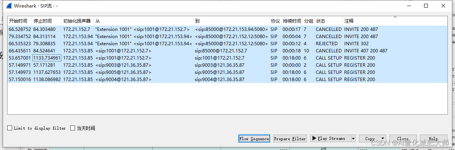The height and width of the screenshot is (150, 455).
Task: Sort by 状态 column header
Action: coord(329,21)
